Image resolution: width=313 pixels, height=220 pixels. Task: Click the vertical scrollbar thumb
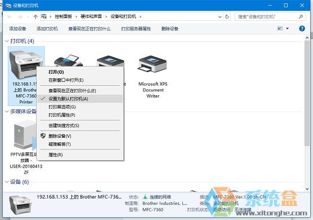(x=307, y=93)
